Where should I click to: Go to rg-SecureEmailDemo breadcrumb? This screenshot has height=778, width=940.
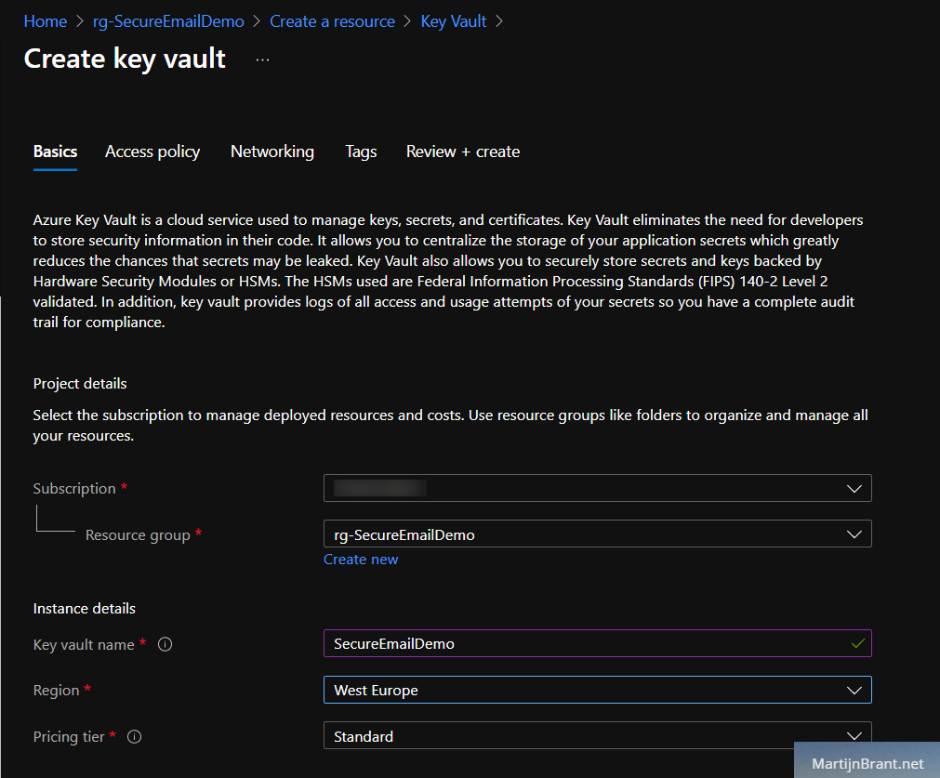tap(168, 21)
